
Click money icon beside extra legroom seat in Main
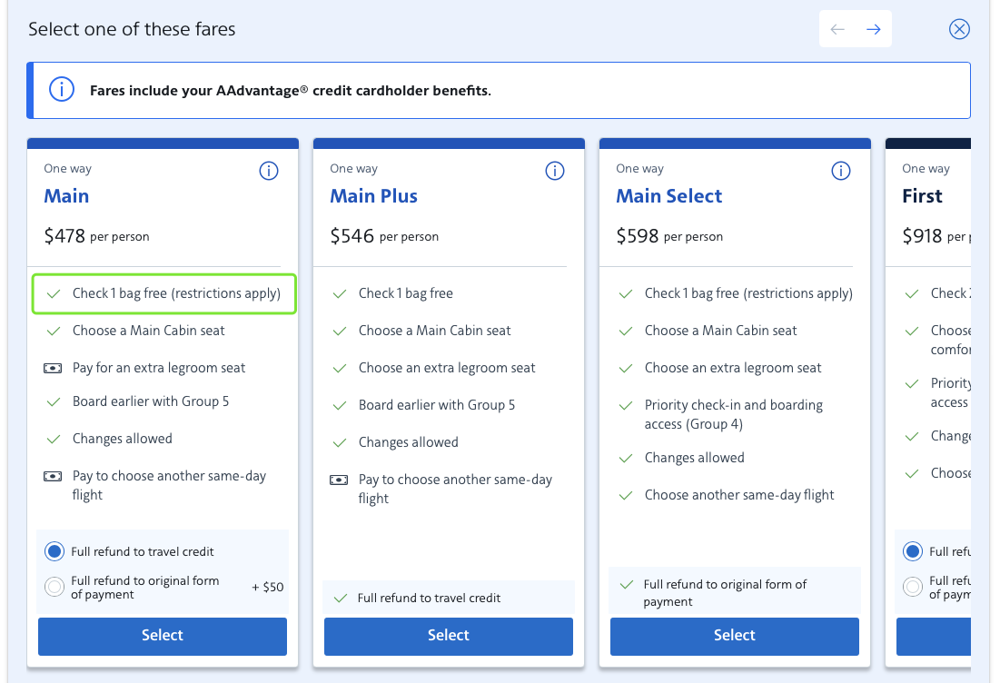(x=54, y=368)
